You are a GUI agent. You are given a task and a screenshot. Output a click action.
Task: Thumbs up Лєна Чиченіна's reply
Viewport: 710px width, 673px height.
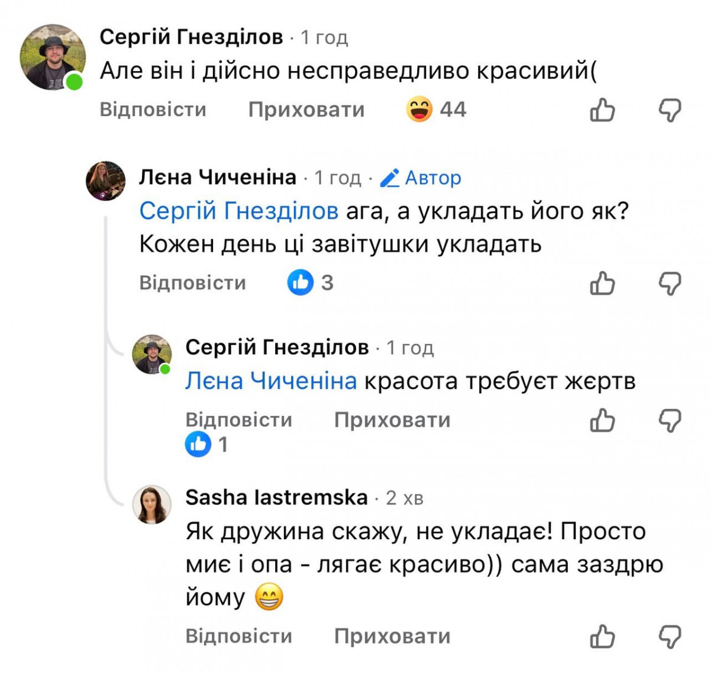[x=602, y=283]
